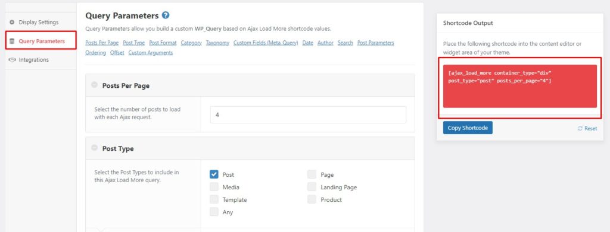Jump to the Ordering section link
Viewport: 610px width, 232px height.
pyautogui.click(x=95, y=53)
